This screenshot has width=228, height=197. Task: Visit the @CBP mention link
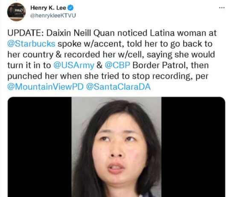point(117,65)
